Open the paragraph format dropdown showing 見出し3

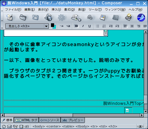[x=27, y=26]
